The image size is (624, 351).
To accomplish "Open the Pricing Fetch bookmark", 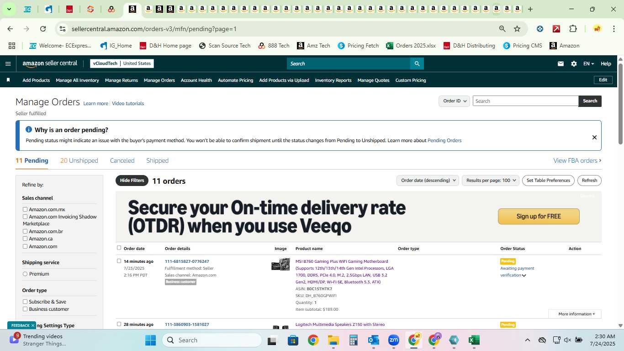I will pyautogui.click(x=358, y=46).
